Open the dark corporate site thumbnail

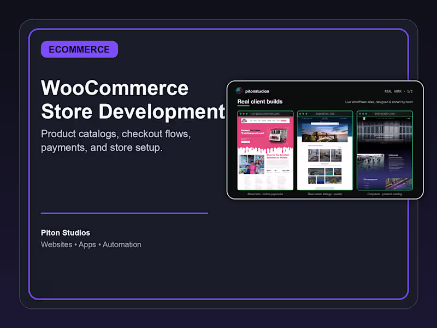[385, 151]
